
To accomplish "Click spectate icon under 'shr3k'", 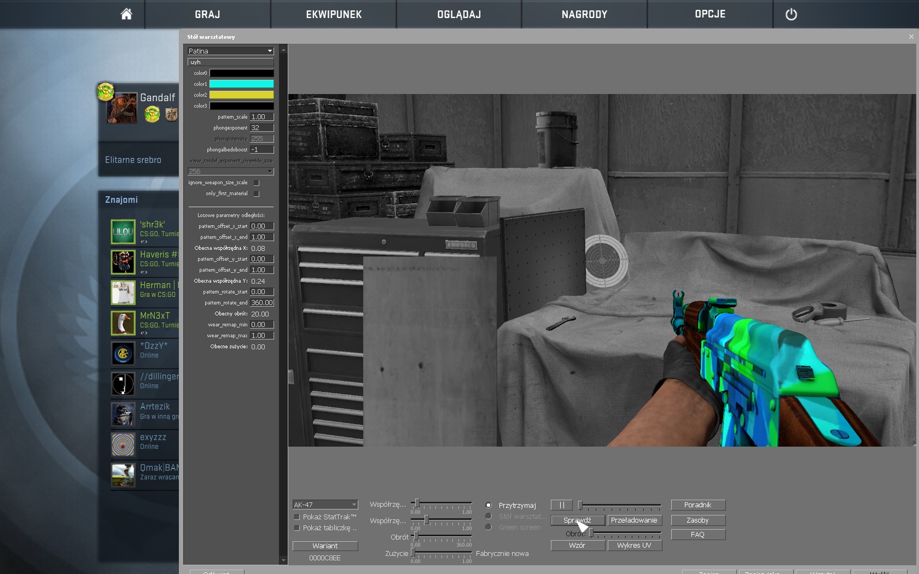I will (x=144, y=242).
